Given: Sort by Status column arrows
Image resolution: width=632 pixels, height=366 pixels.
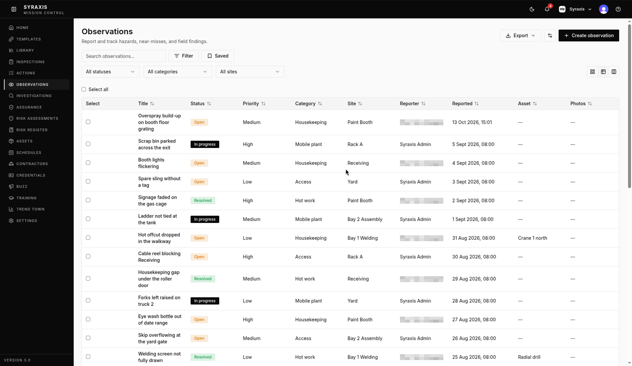Looking at the screenshot, I should [x=209, y=104].
